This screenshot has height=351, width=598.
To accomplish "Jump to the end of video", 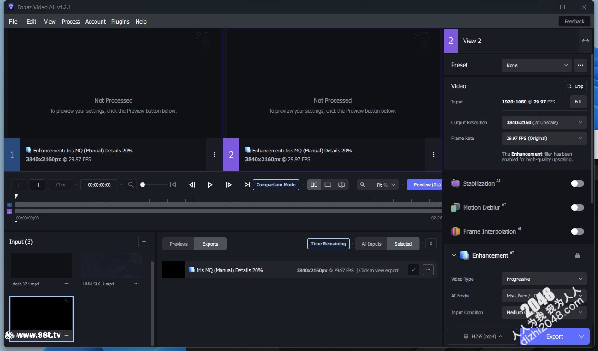I will pyautogui.click(x=247, y=185).
